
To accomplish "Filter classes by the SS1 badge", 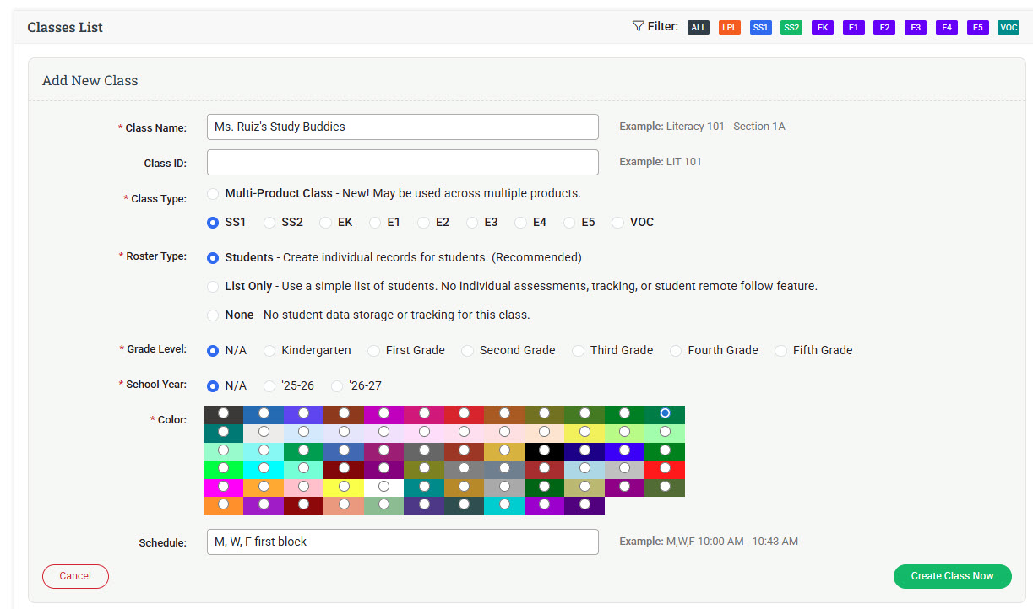I will (x=760, y=26).
